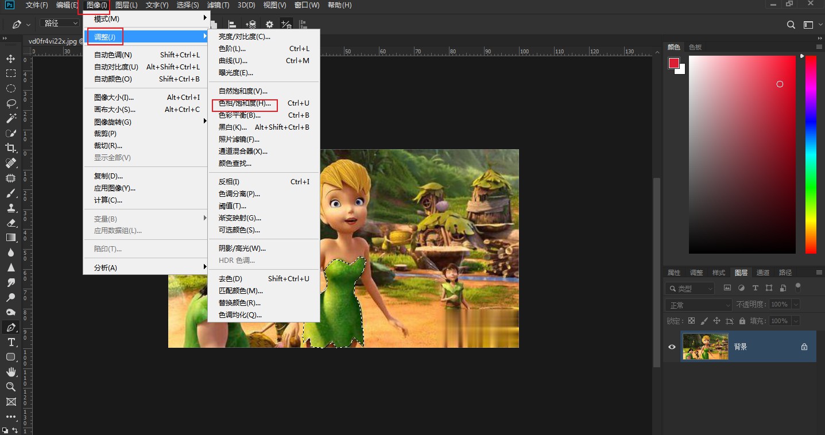
Task: Pick the Magic Wand tool
Action: tap(10, 118)
